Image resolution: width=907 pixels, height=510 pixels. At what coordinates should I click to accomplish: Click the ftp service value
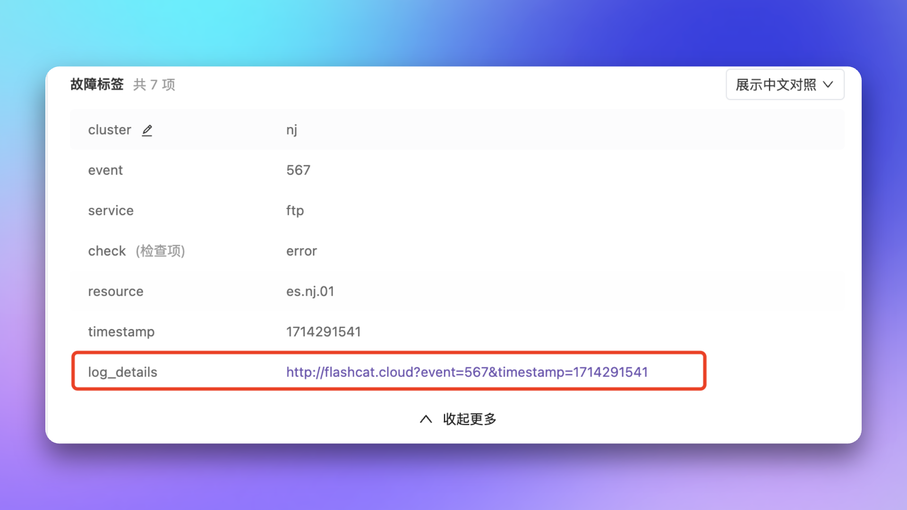[x=295, y=211]
